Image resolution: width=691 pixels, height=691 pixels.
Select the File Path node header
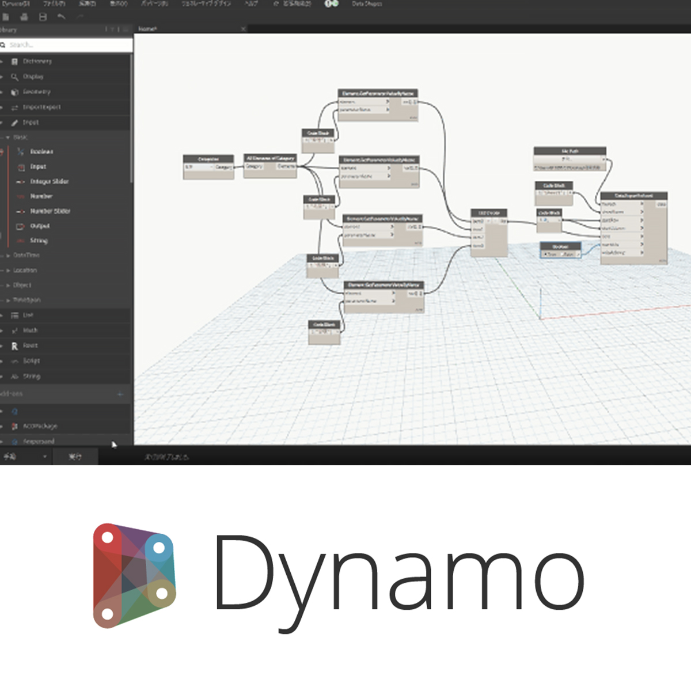pyautogui.click(x=569, y=151)
